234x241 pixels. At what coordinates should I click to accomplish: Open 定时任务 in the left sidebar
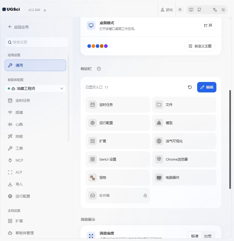pyautogui.click(x=35, y=100)
